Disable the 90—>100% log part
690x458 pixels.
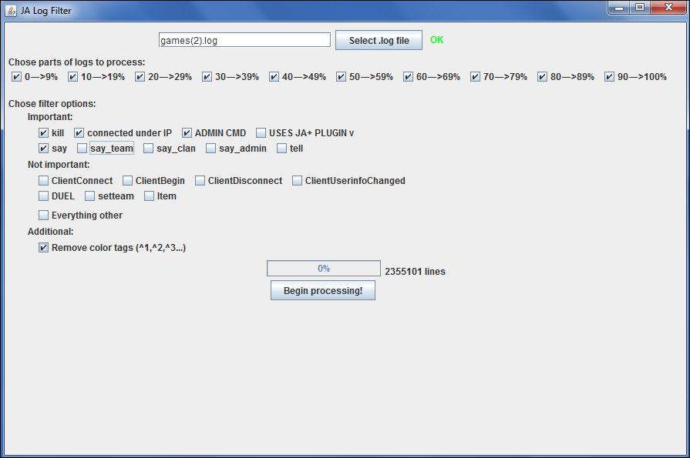click(610, 77)
